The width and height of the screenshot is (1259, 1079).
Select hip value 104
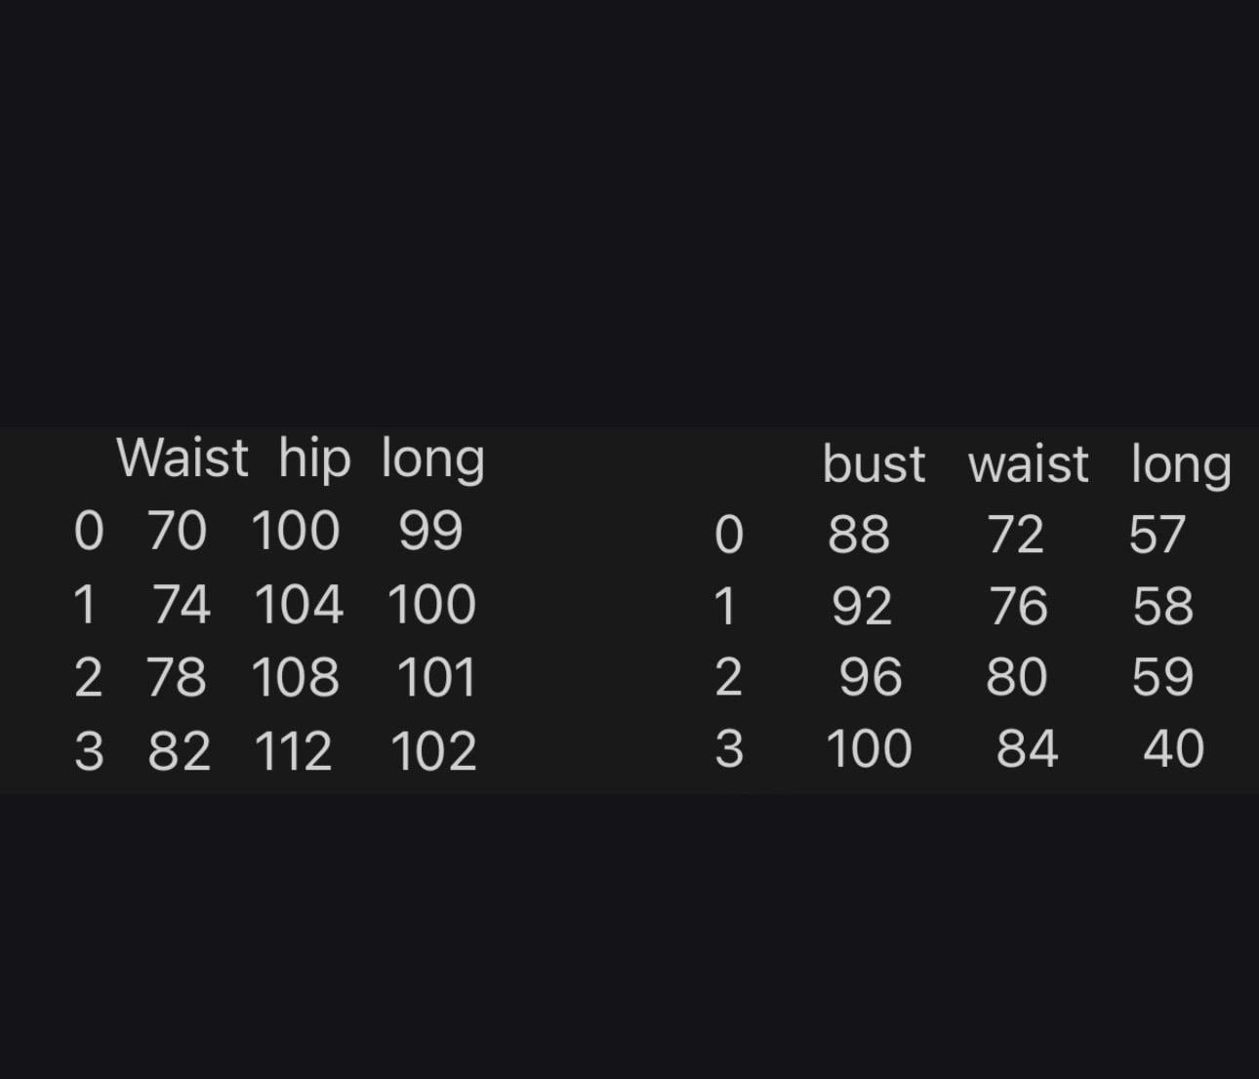coord(299,605)
